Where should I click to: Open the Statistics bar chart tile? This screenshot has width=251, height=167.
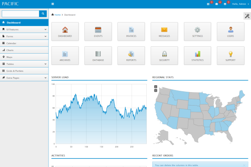tap(197, 56)
